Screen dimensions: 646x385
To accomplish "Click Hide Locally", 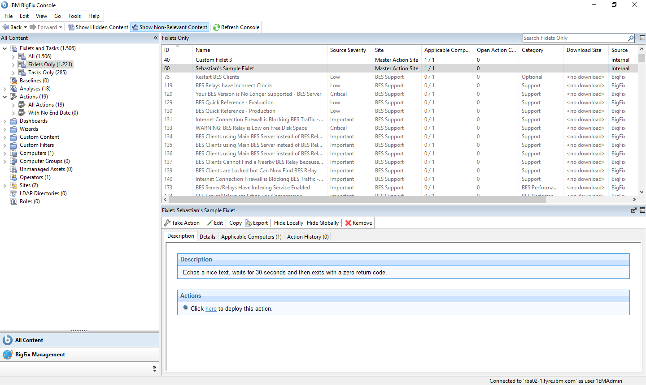I will (x=288, y=223).
